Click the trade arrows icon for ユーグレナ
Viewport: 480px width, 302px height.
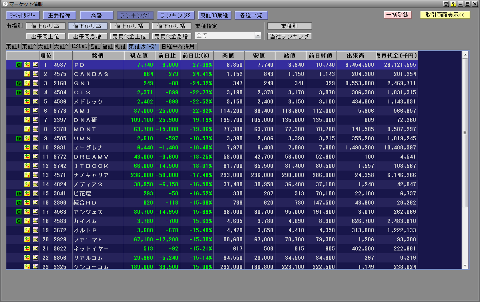tap(27, 147)
